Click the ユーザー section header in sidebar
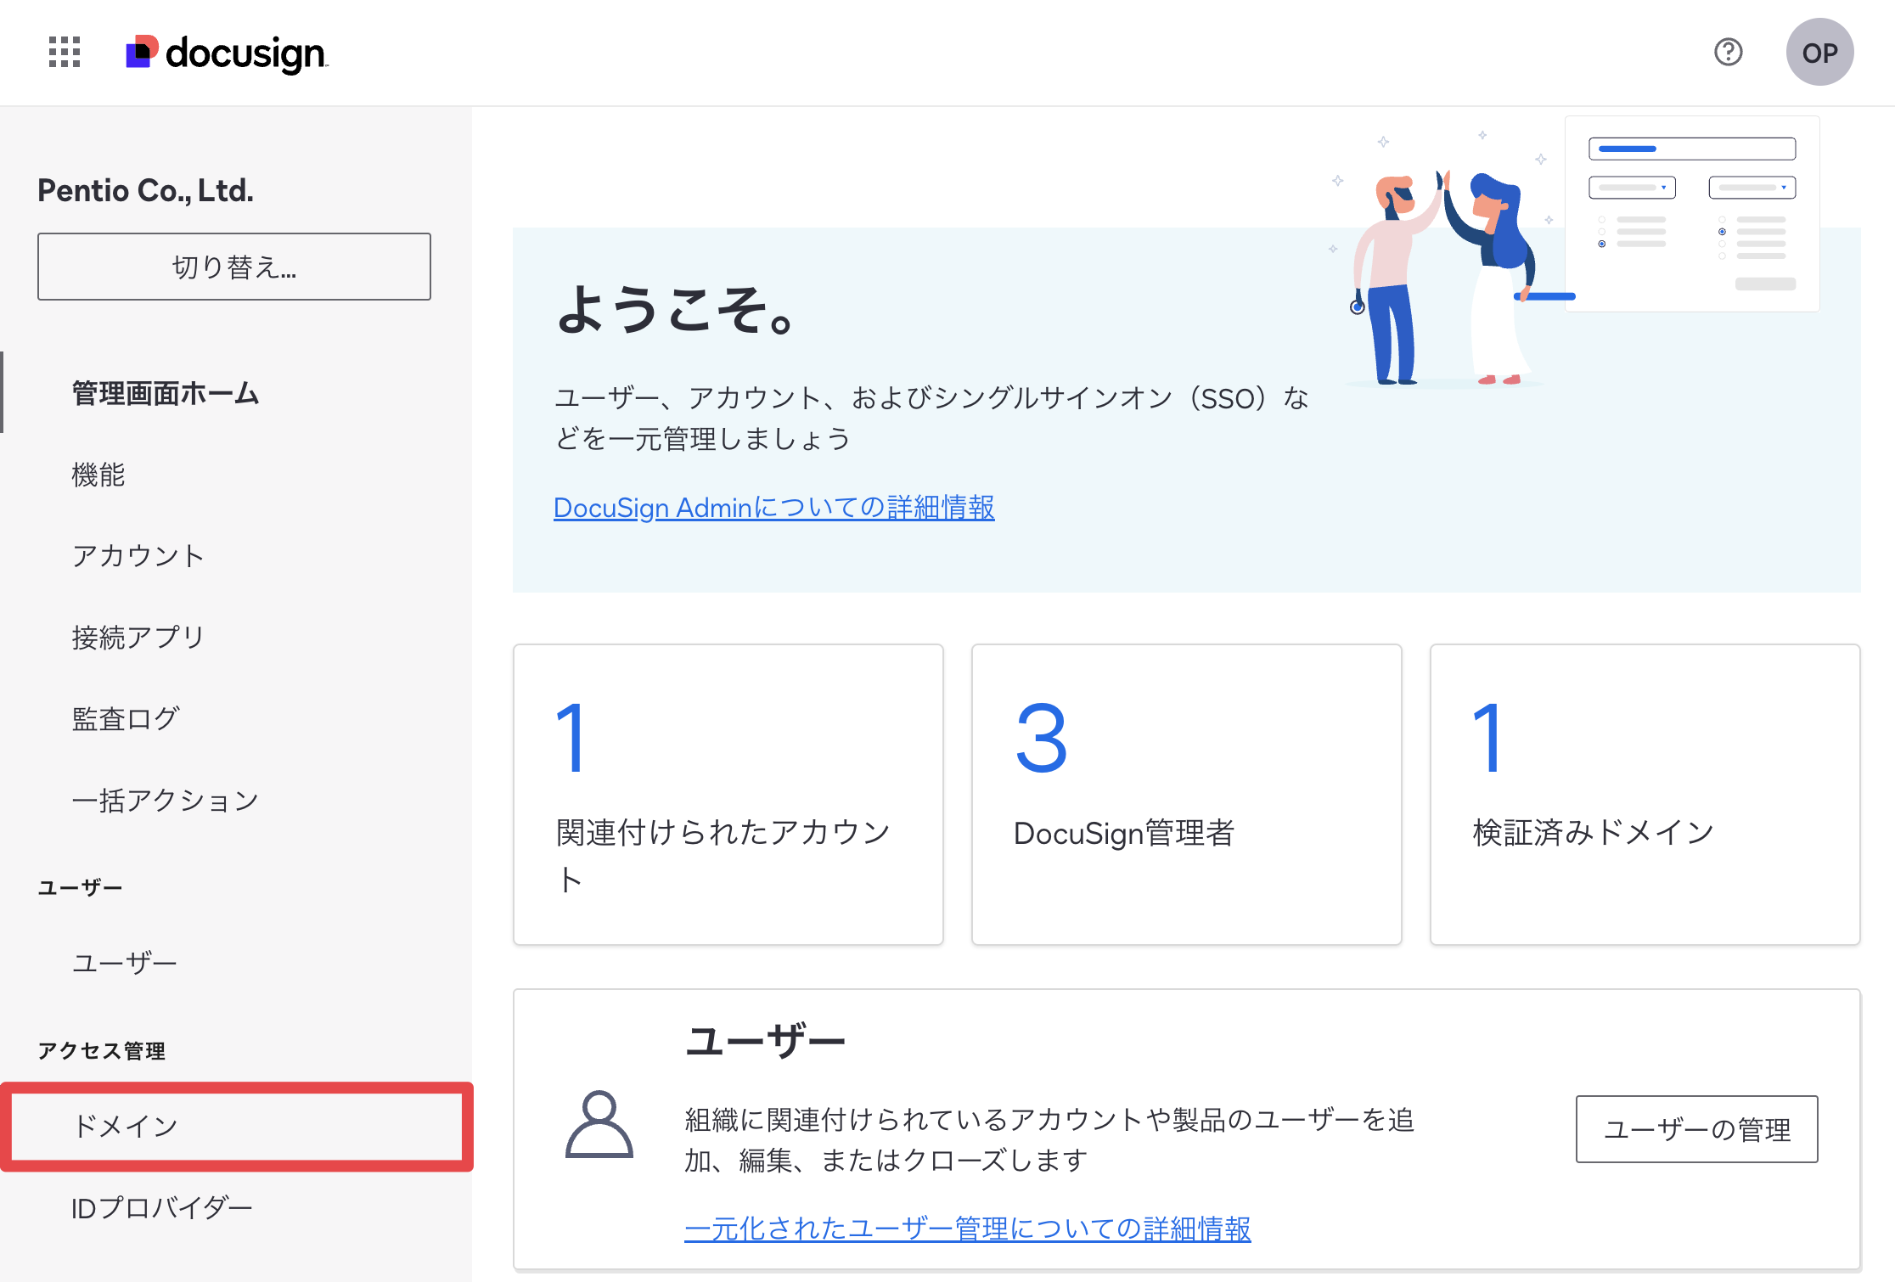Screen dimensions: 1895x1282 pyautogui.click(x=80, y=888)
